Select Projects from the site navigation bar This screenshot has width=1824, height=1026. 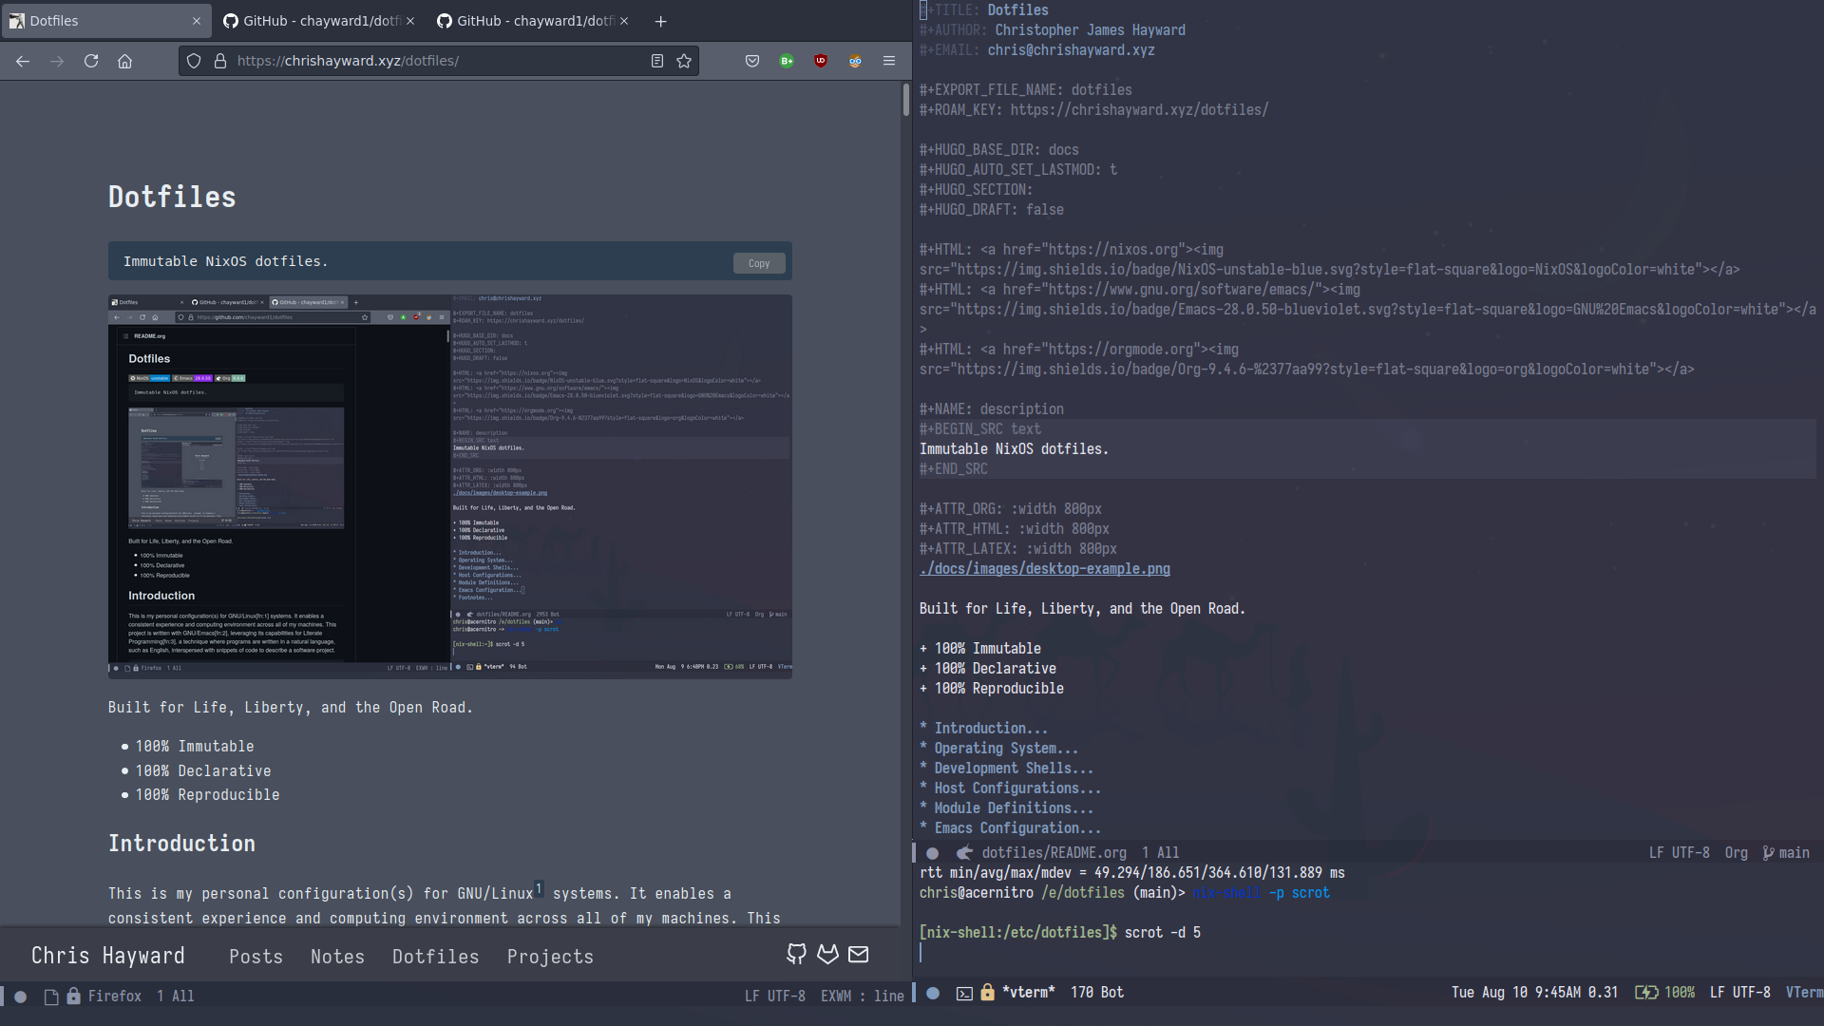[x=550, y=956]
